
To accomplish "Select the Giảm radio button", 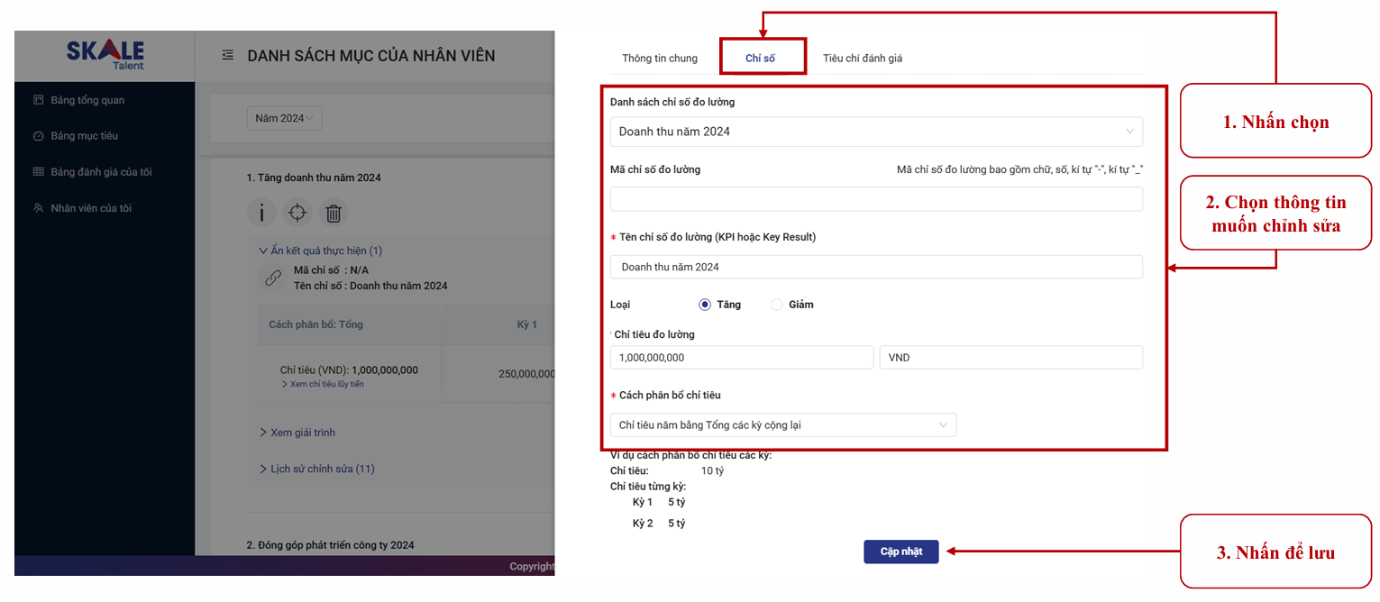I will pyautogui.click(x=777, y=305).
